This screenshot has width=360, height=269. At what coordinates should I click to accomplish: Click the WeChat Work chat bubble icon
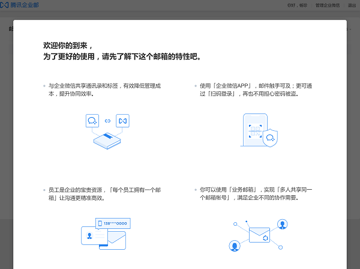[92, 121]
